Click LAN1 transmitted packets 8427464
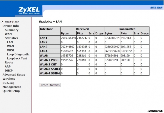 126,38
